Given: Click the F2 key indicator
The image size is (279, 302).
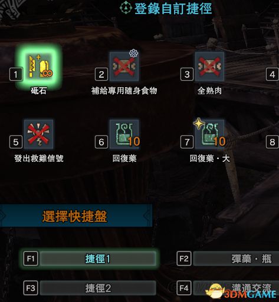Looking at the screenshot, I should [184, 258].
